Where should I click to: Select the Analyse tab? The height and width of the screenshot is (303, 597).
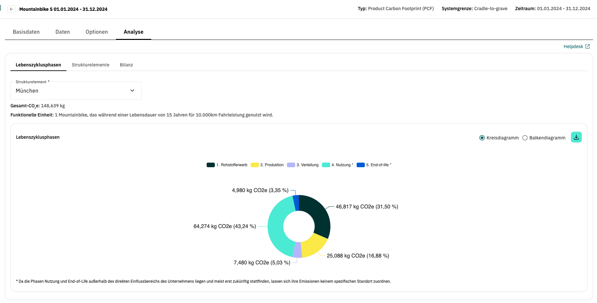[133, 32]
